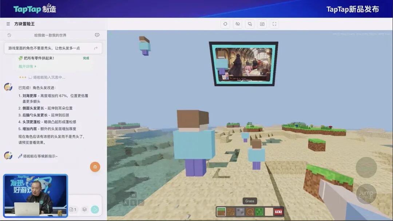
Task: Click the layers stack icon in input bar
Action: click(x=84, y=209)
